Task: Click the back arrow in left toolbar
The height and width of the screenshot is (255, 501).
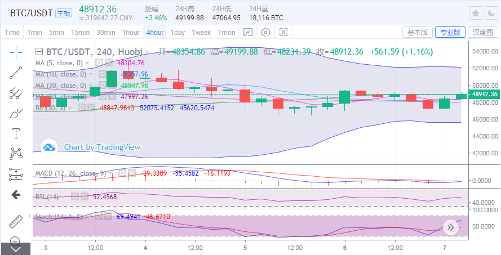Action: (16, 195)
